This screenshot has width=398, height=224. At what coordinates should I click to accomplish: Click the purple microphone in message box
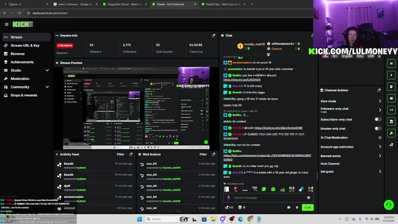tap(229, 198)
